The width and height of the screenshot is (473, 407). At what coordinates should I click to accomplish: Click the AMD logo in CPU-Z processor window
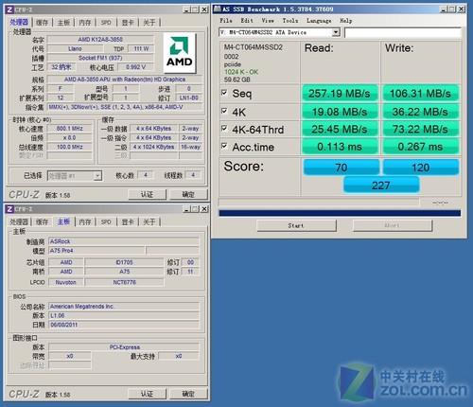click(x=180, y=53)
